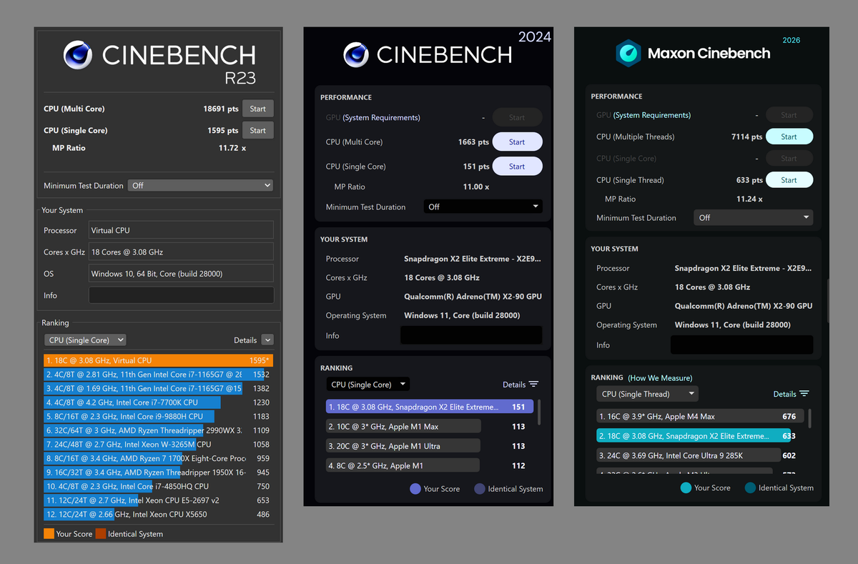This screenshot has width=858, height=564.
Task: Open CPU (Single Thread) ranking dropdown in 2026
Action: pos(646,394)
